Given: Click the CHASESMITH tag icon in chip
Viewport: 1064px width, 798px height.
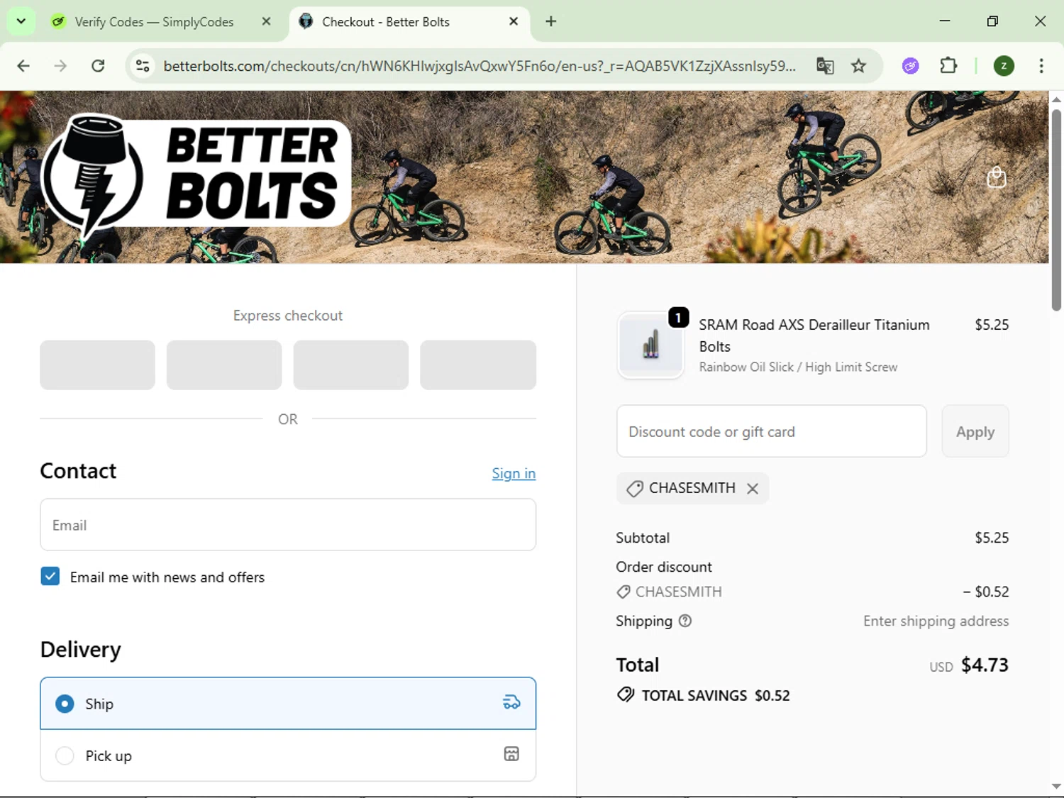Looking at the screenshot, I should coord(635,489).
